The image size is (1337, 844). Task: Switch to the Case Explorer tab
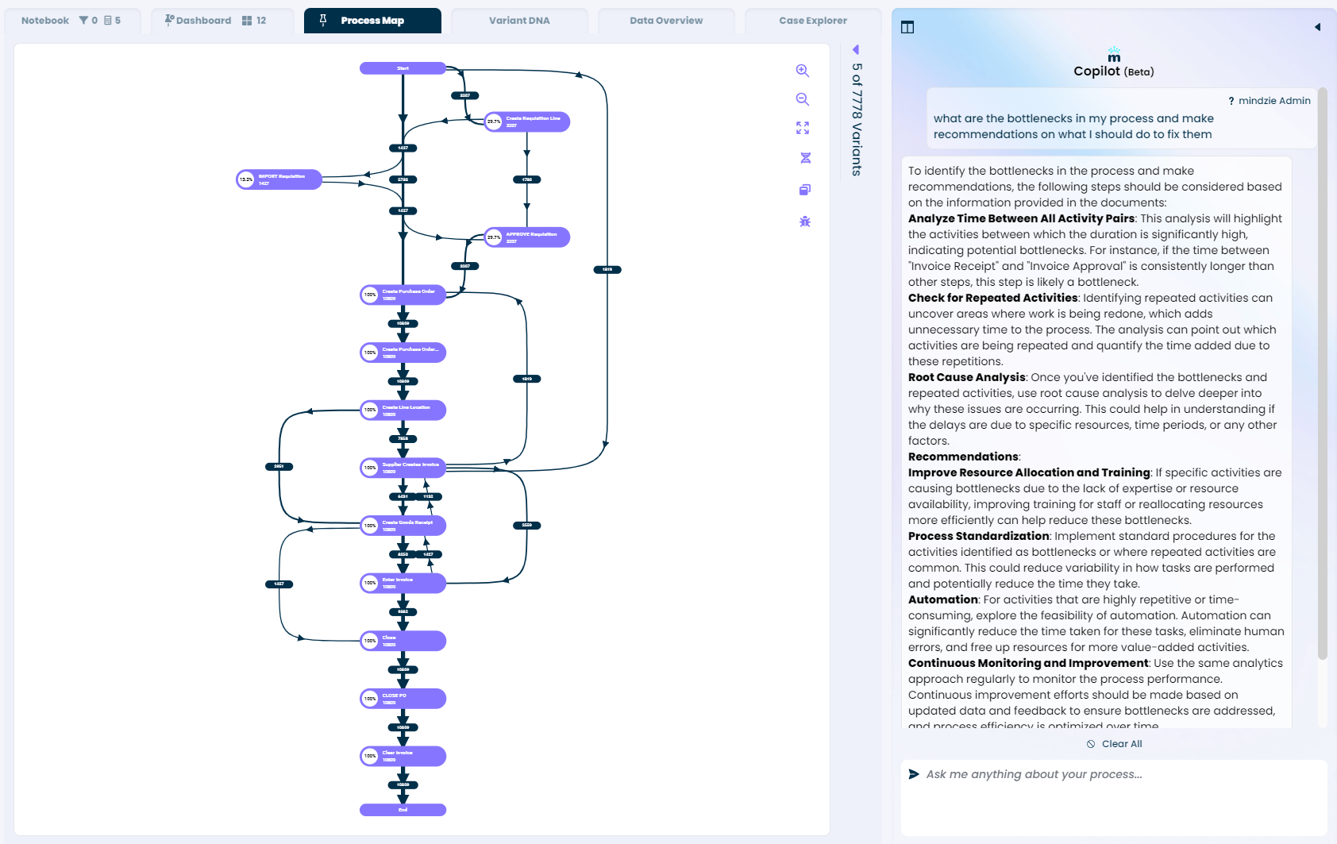813,20
